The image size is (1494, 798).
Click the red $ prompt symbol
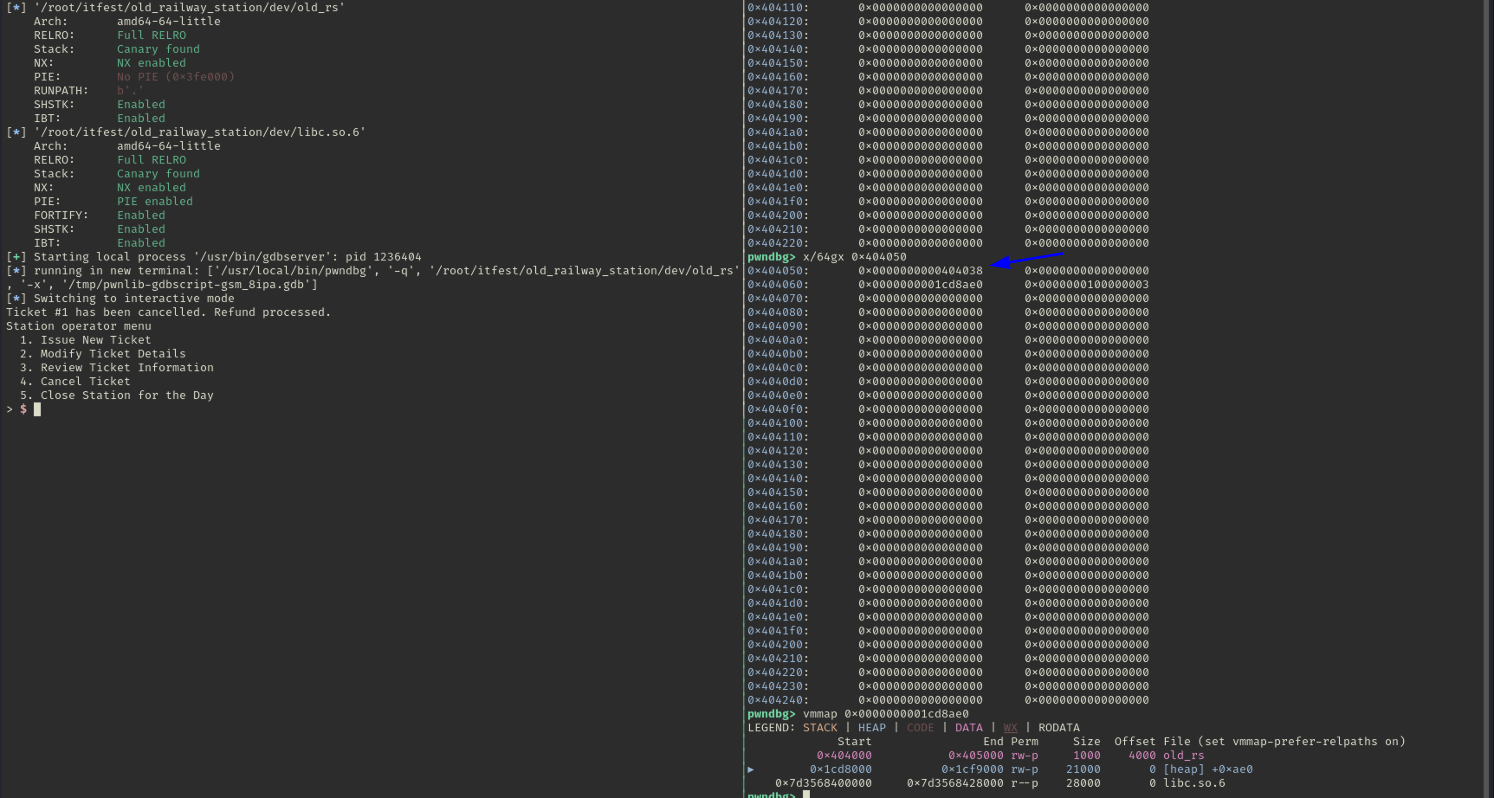pyautogui.click(x=23, y=409)
